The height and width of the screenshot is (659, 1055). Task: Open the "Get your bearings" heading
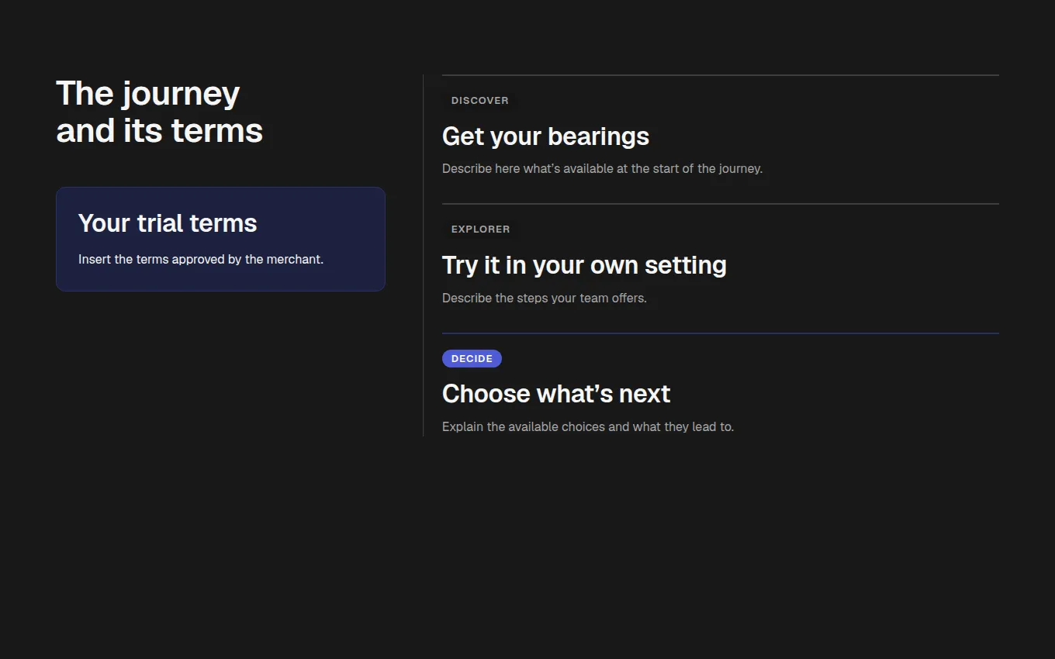[x=545, y=136]
